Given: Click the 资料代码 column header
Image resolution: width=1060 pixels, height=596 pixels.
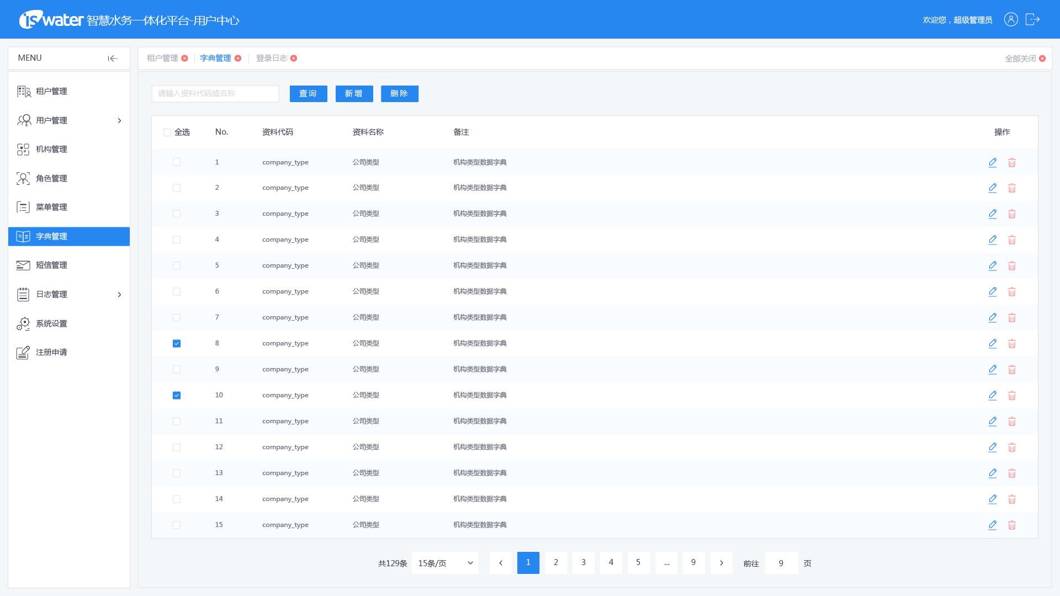Looking at the screenshot, I should [278, 132].
